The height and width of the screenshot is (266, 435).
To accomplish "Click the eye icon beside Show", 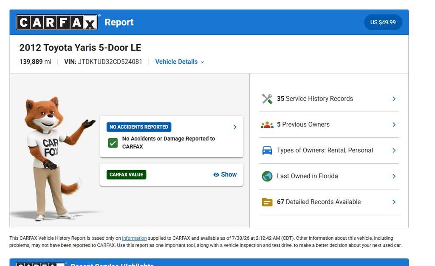I will [216, 174].
